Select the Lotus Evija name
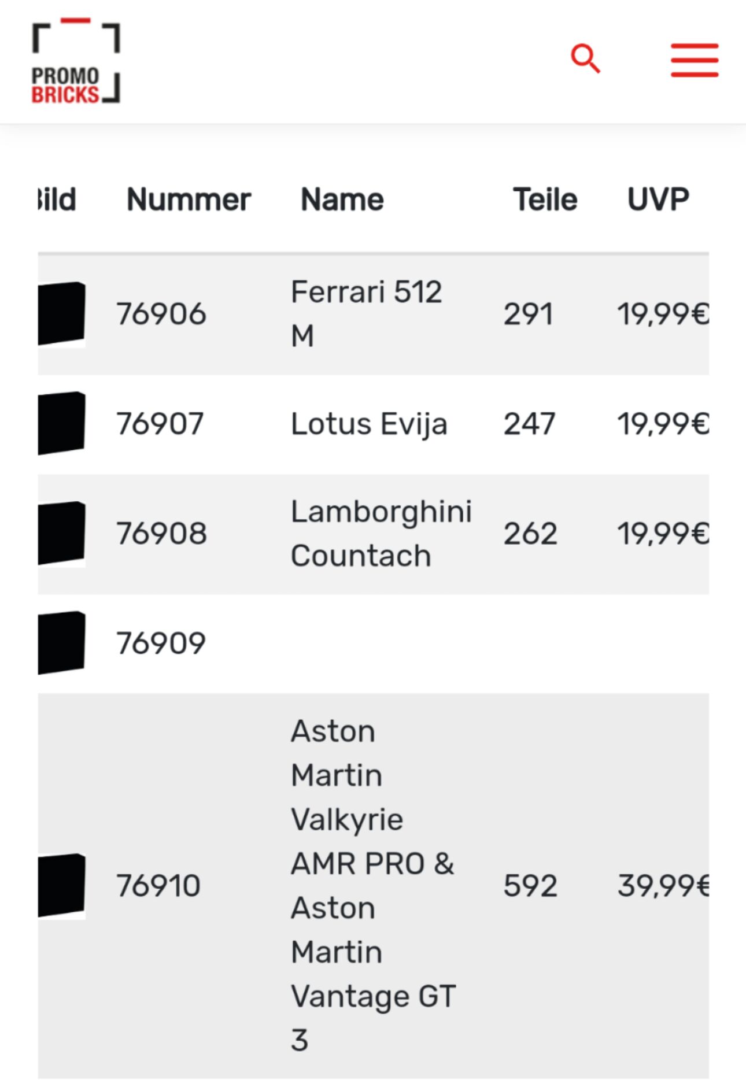Screen dimensions: 746x1080 (x=369, y=424)
